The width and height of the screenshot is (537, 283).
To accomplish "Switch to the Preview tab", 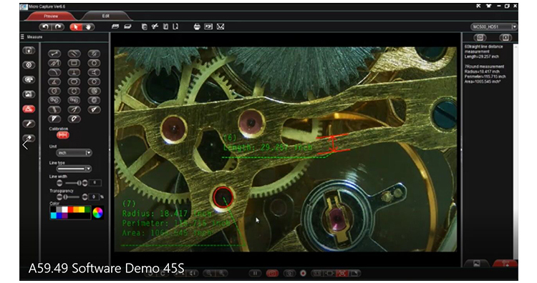I will [x=51, y=16].
